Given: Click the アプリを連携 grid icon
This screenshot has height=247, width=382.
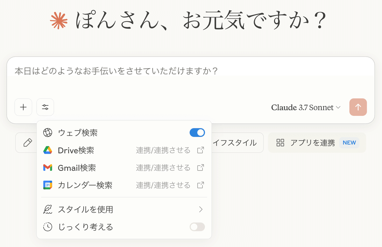Looking at the screenshot, I should [x=280, y=143].
